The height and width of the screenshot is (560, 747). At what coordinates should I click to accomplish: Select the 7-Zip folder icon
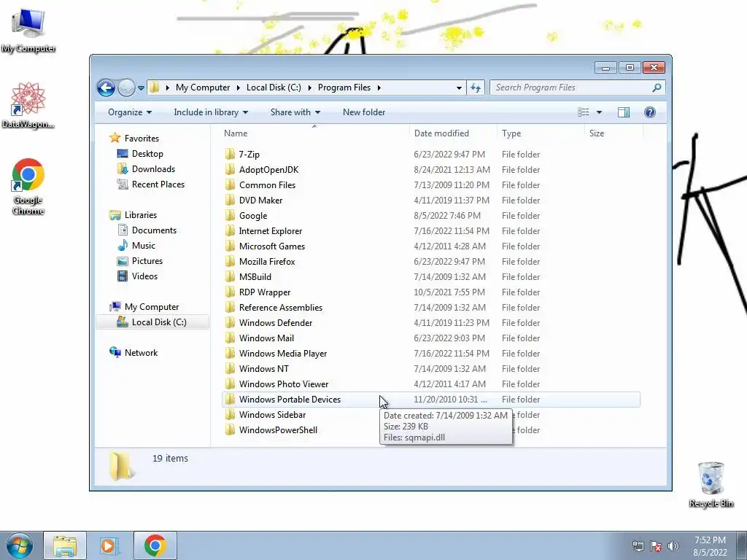(230, 154)
